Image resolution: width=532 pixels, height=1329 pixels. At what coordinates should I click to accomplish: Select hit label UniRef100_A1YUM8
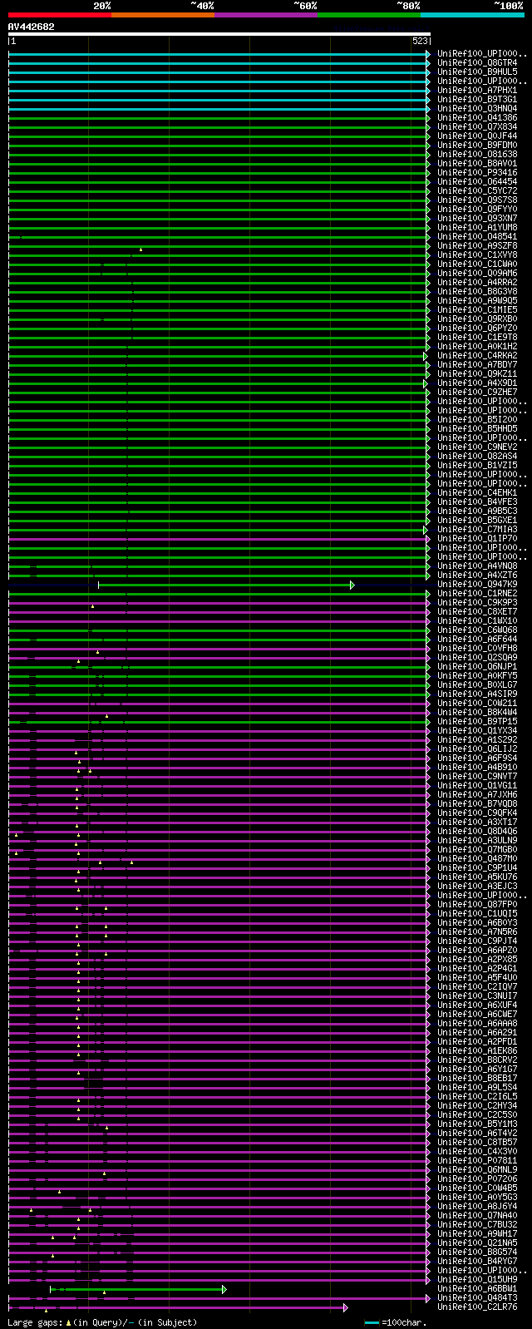[x=477, y=228]
